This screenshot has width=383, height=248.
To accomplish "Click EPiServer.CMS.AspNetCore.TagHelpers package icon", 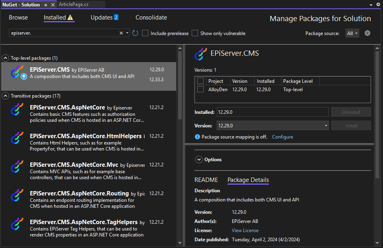I will pyautogui.click(x=17, y=225).
